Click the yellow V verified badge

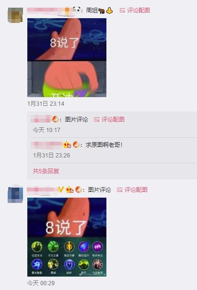pos(60,190)
